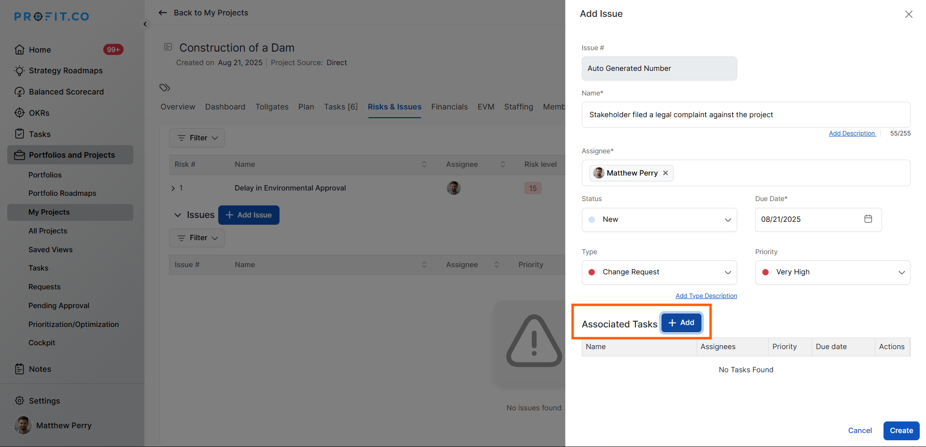
Task: Open the Status dropdown showing New
Action: pos(659,220)
